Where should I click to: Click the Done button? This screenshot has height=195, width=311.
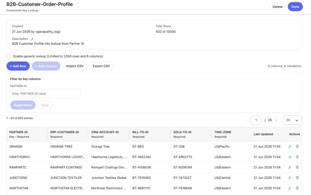[x=295, y=7]
